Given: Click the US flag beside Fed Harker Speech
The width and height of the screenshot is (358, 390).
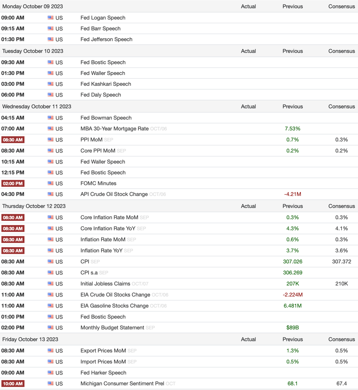Looking at the screenshot, I should [50, 373].
